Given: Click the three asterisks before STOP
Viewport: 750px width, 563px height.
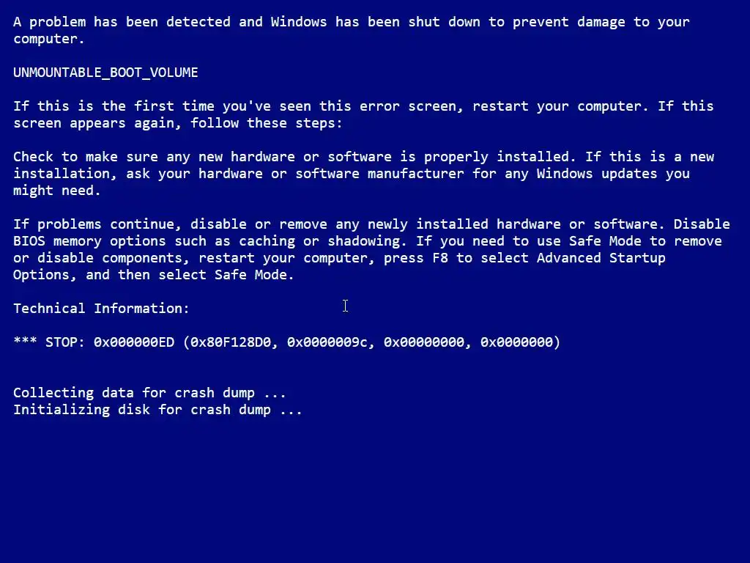Looking at the screenshot, I should pos(26,341).
